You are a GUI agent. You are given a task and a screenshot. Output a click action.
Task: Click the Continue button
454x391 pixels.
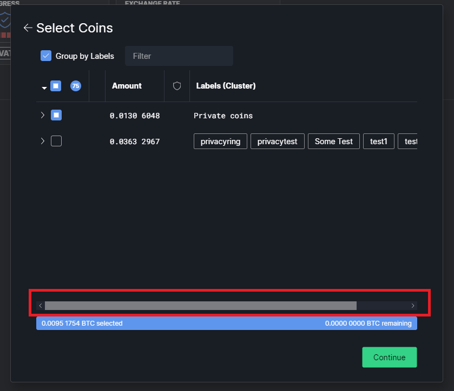390,357
